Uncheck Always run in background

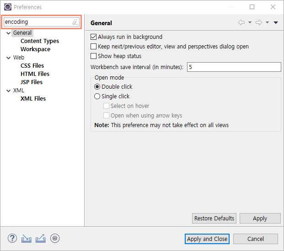coord(93,37)
